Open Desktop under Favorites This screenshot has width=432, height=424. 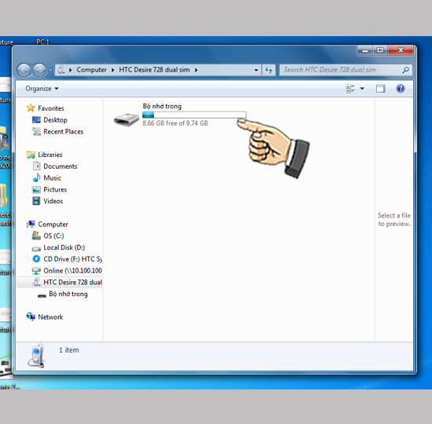(x=56, y=120)
